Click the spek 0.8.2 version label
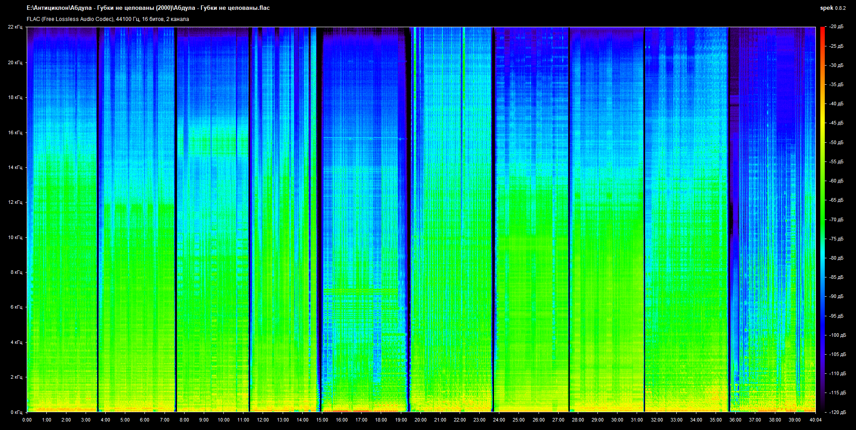The width and height of the screenshot is (856, 430). click(832, 8)
